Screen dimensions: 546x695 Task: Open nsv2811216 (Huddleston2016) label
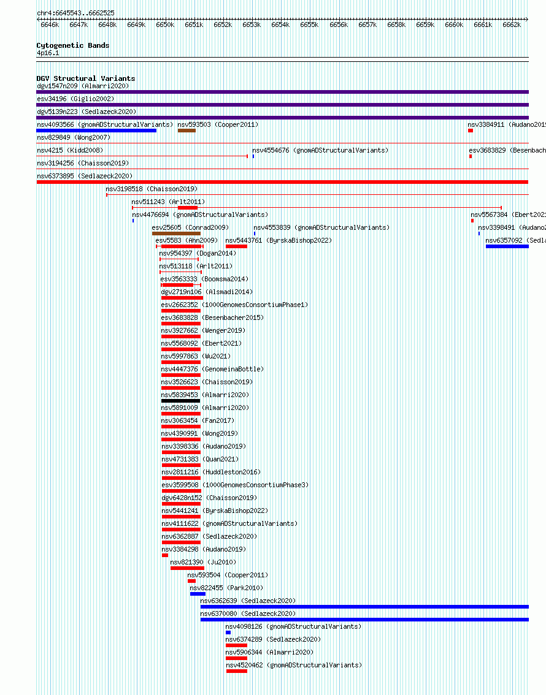click(211, 472)
